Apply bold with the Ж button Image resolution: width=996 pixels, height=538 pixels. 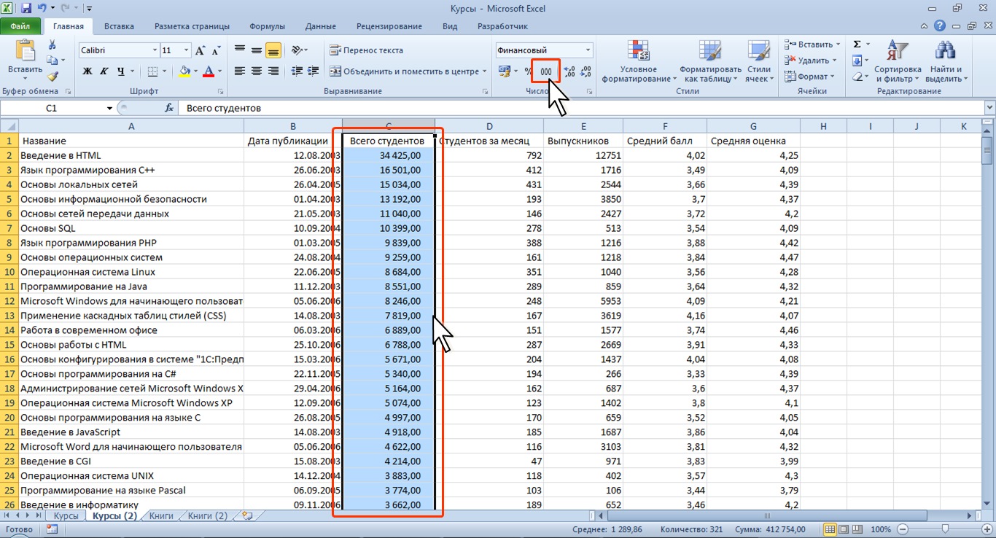87,71
